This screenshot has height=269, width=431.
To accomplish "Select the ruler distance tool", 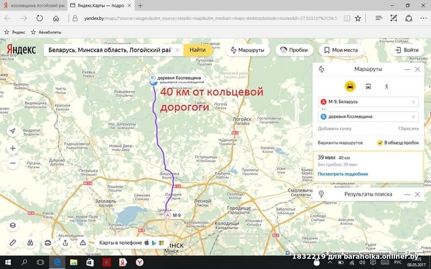I will [x=12, y=243].
